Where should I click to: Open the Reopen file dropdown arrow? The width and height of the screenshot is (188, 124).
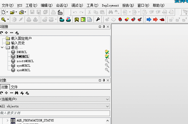pyautogui.click(x=25, y=12)
